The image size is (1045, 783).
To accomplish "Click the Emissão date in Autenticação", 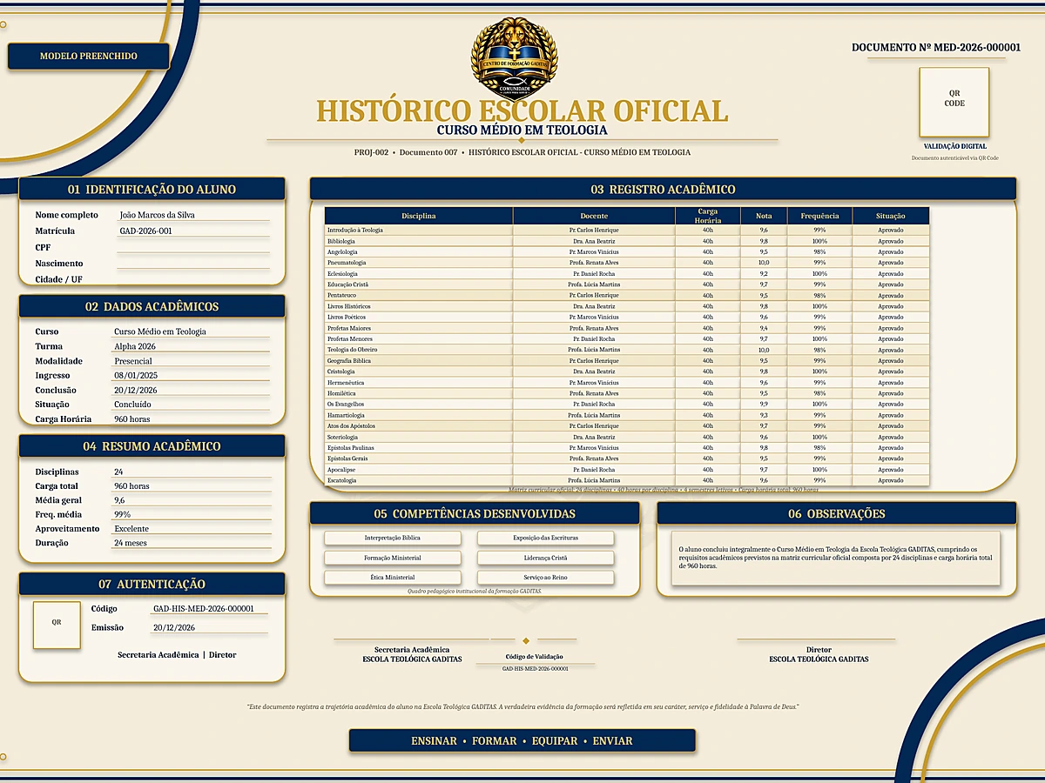I will (x=174, y=627).
